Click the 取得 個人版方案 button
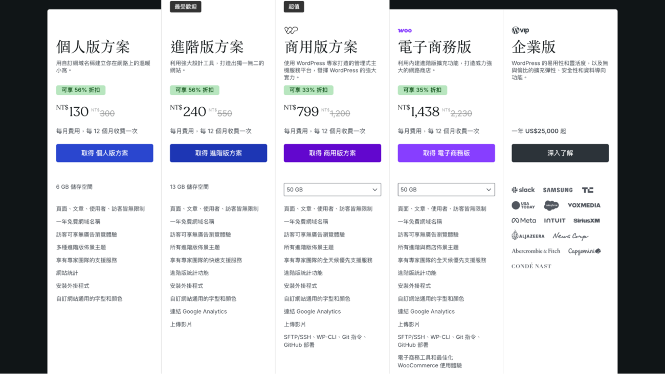Viewport: 665px width, 374px height. click(104, 153)
